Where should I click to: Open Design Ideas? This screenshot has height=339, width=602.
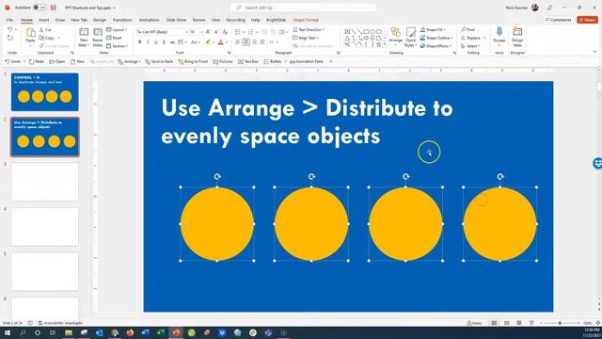click(x=517, y=36)
